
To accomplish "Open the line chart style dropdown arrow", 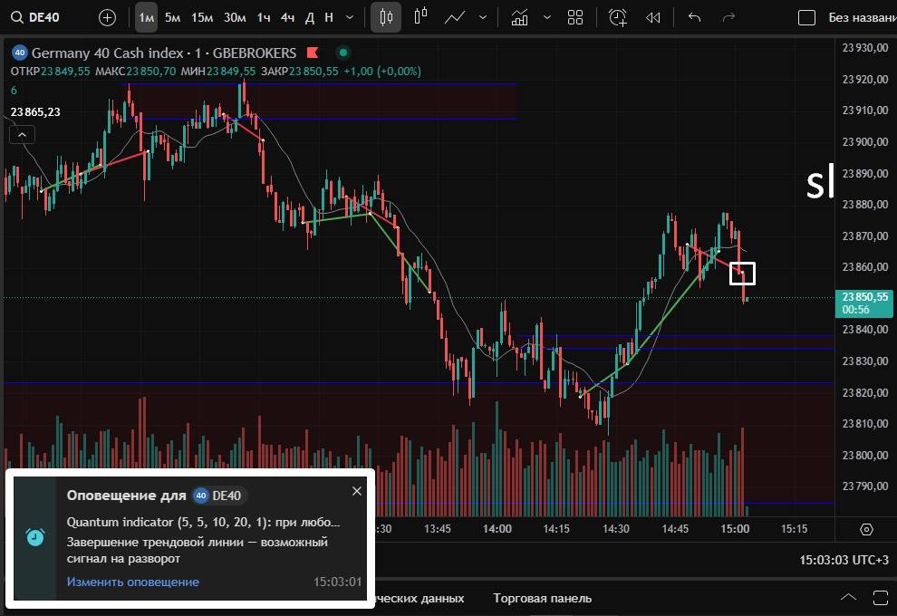I will pyautogui.click(x=482, y=17).
